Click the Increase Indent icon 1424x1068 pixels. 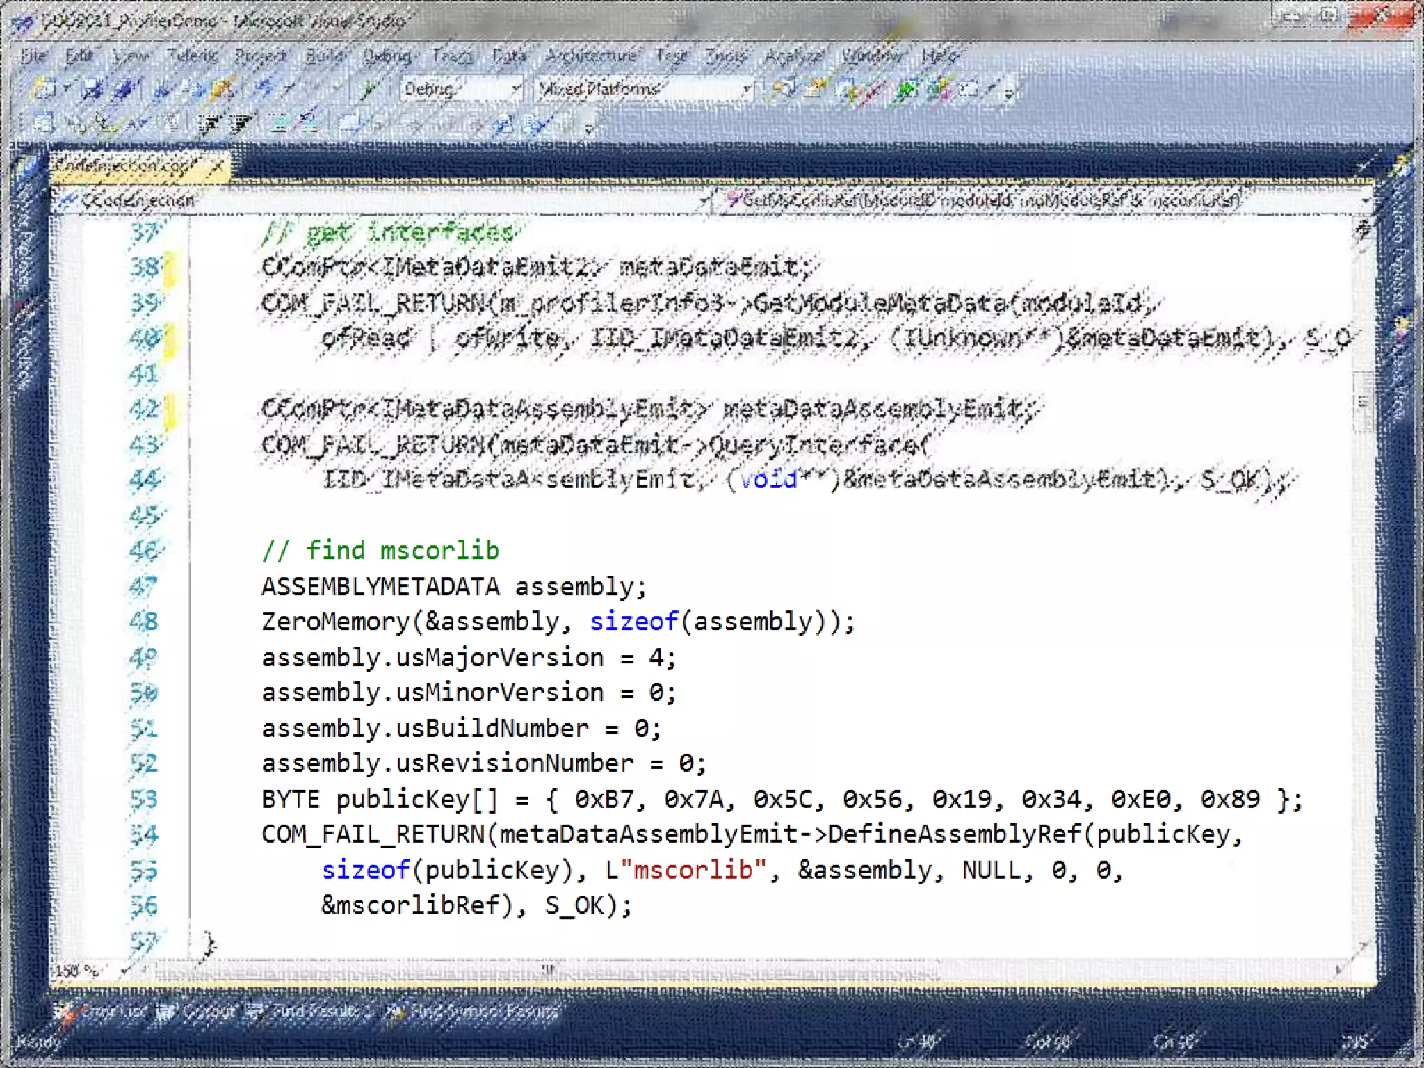(240, 124)
